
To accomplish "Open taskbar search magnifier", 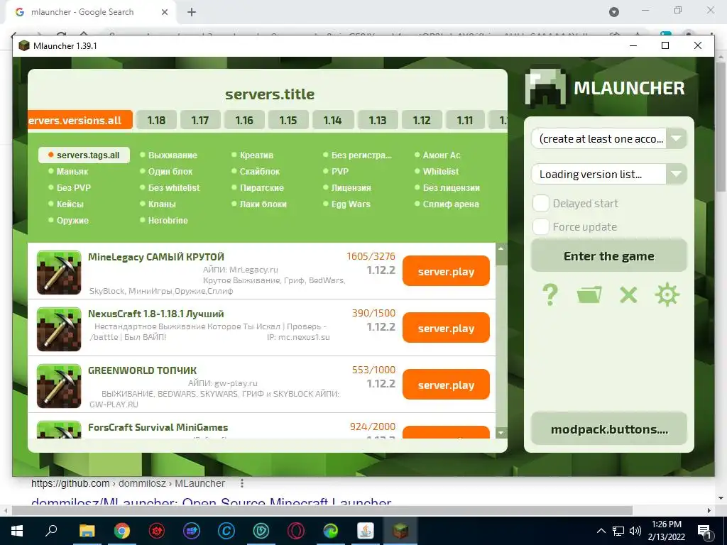I will (51, 531).
